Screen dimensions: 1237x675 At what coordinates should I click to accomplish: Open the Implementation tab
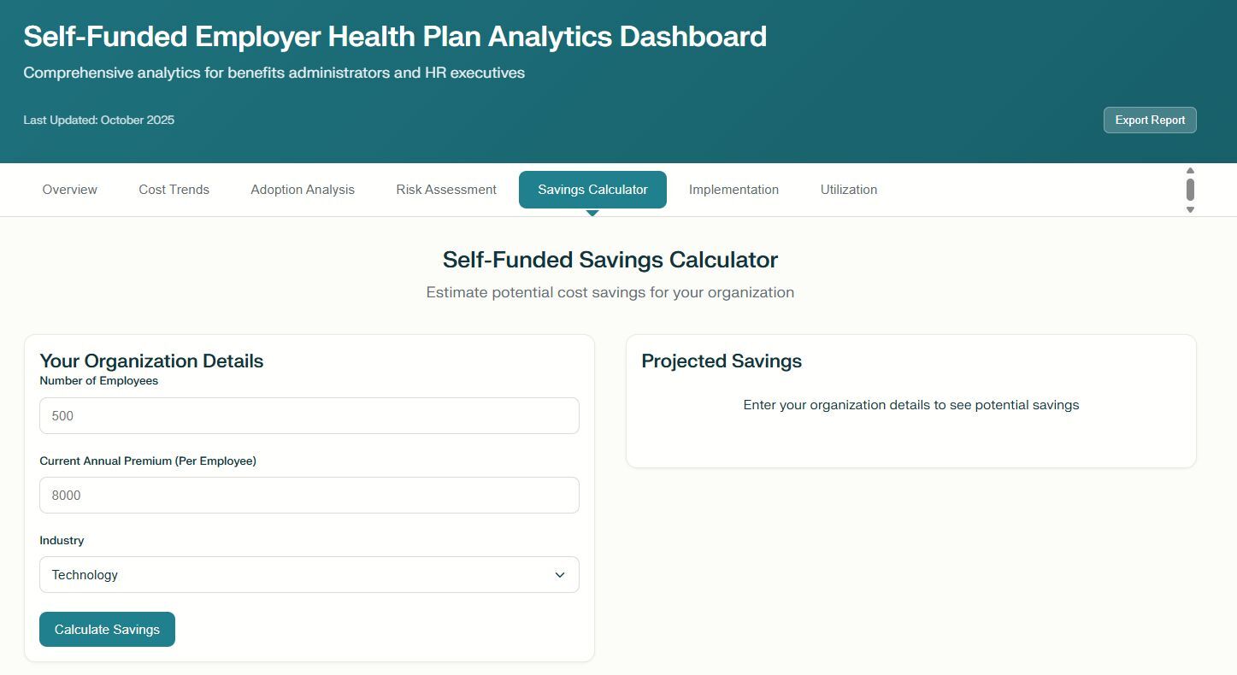[x=733, y=190]
